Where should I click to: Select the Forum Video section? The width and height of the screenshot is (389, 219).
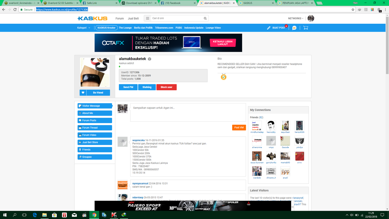coord(95,135)
